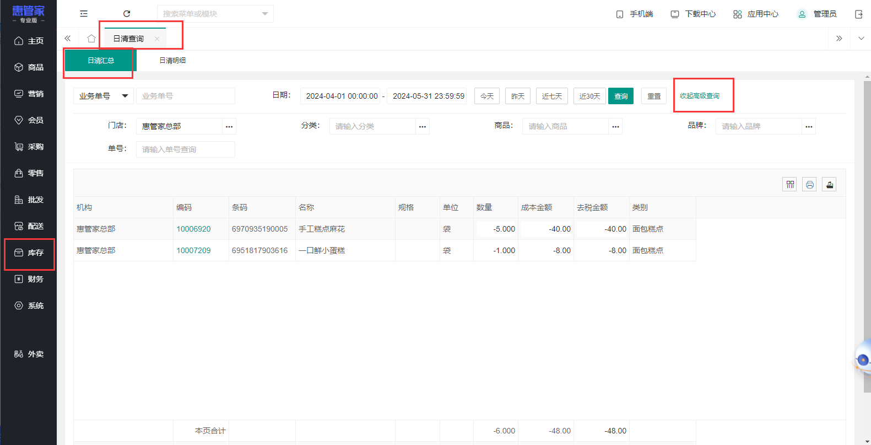Click the 请输入分类 input field

click(373, 126)
